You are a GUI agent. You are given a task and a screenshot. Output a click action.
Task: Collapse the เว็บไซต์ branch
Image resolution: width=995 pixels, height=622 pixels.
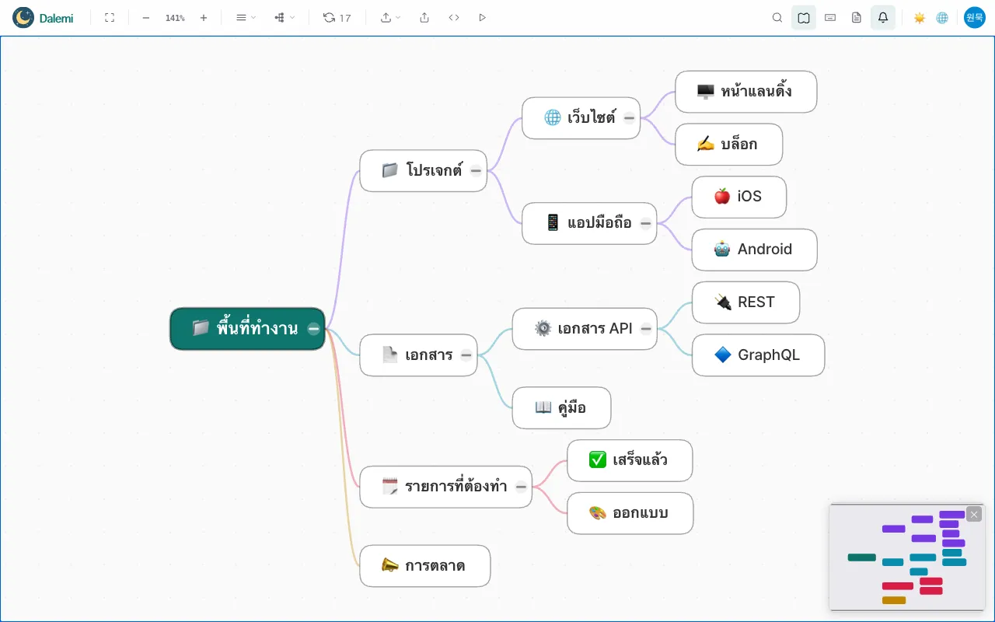629,118
